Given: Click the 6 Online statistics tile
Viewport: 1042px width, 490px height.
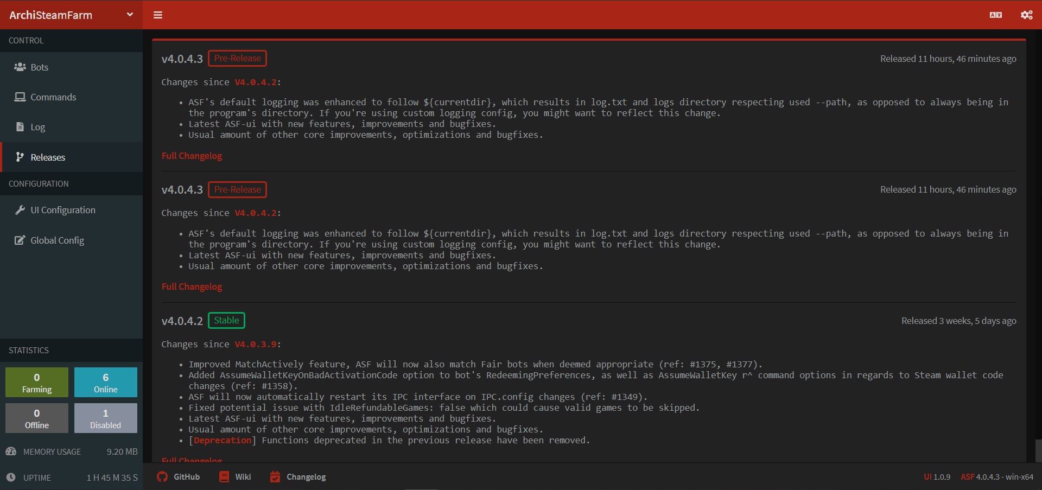Looking at the screenshot, I should pyautogui.click(x=106, y=383).
